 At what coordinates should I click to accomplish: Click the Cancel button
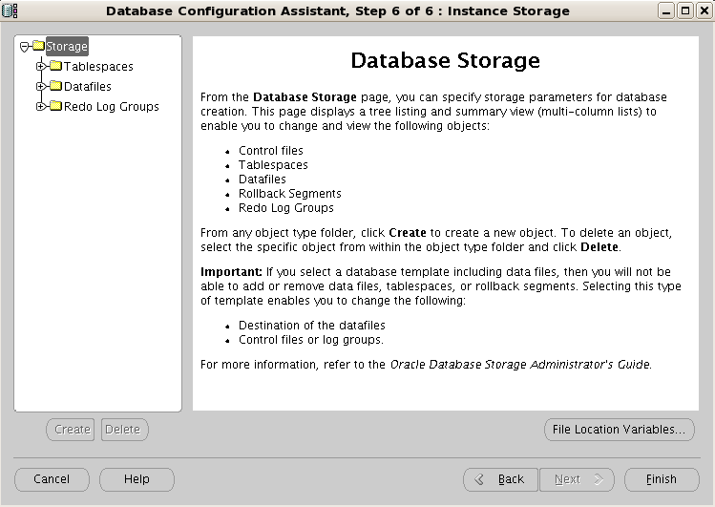point(52,479)
